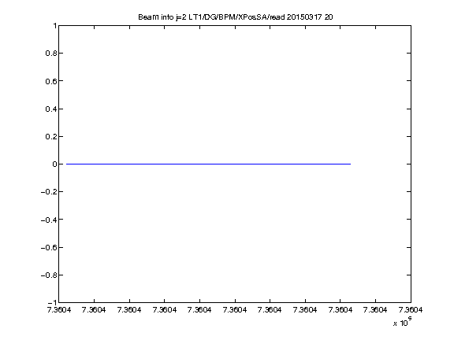This screenshot has height=340, width=454.
Task: Click the y-axis tick label -0.8
Action: coord(48,275)
